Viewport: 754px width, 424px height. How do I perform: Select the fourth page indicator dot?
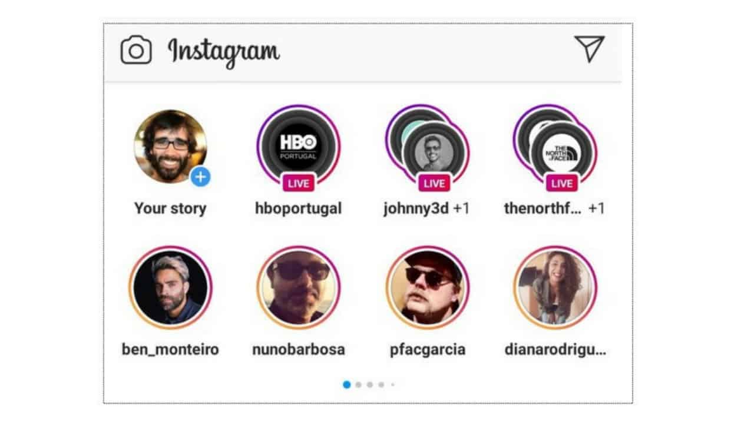381,385
